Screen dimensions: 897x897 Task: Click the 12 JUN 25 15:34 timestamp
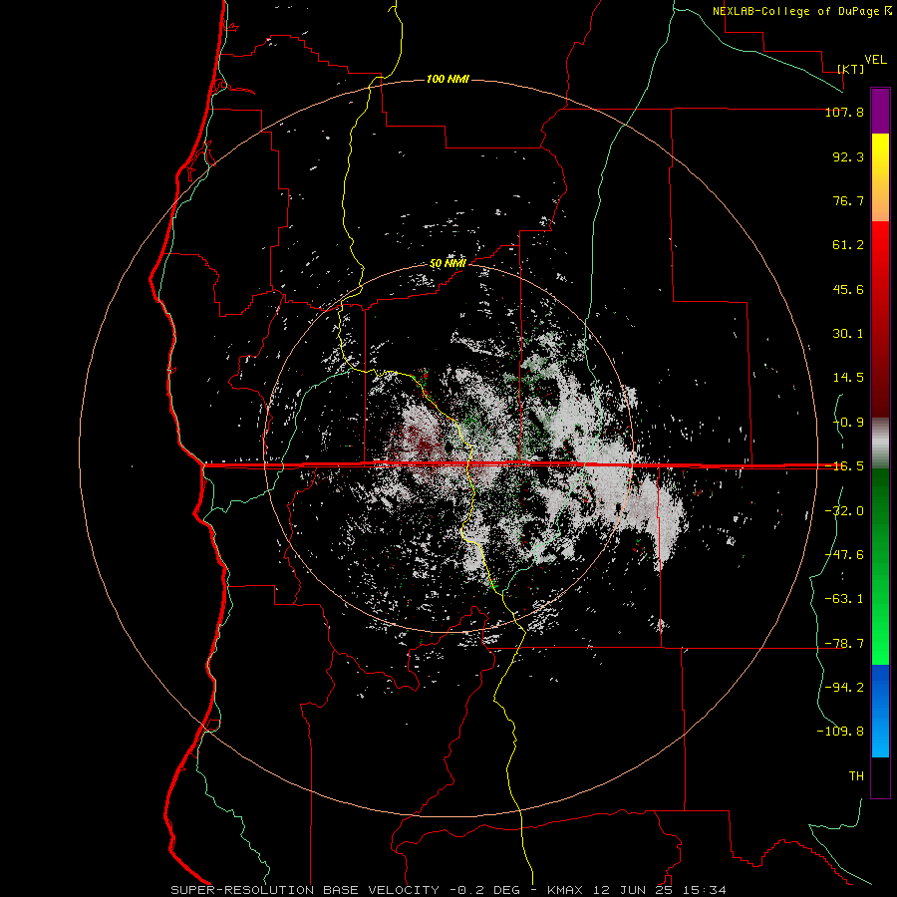pos(662,890)
